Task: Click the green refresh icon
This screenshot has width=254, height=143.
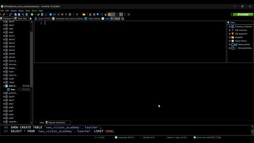Action: pyautogui.click(x=32, y=14)
